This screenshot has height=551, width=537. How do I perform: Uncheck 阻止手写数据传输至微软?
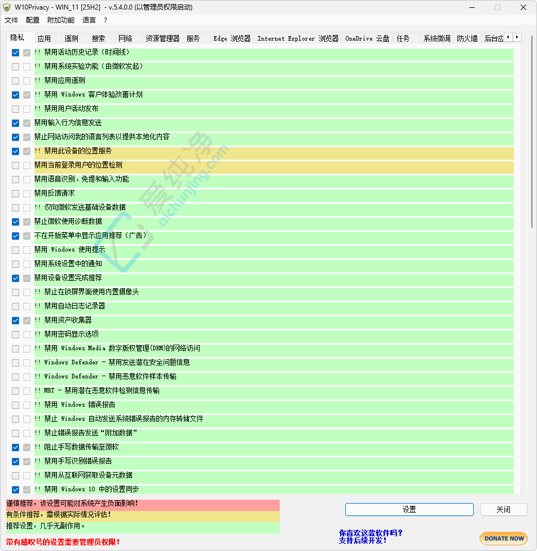click(x=15, y=447)
